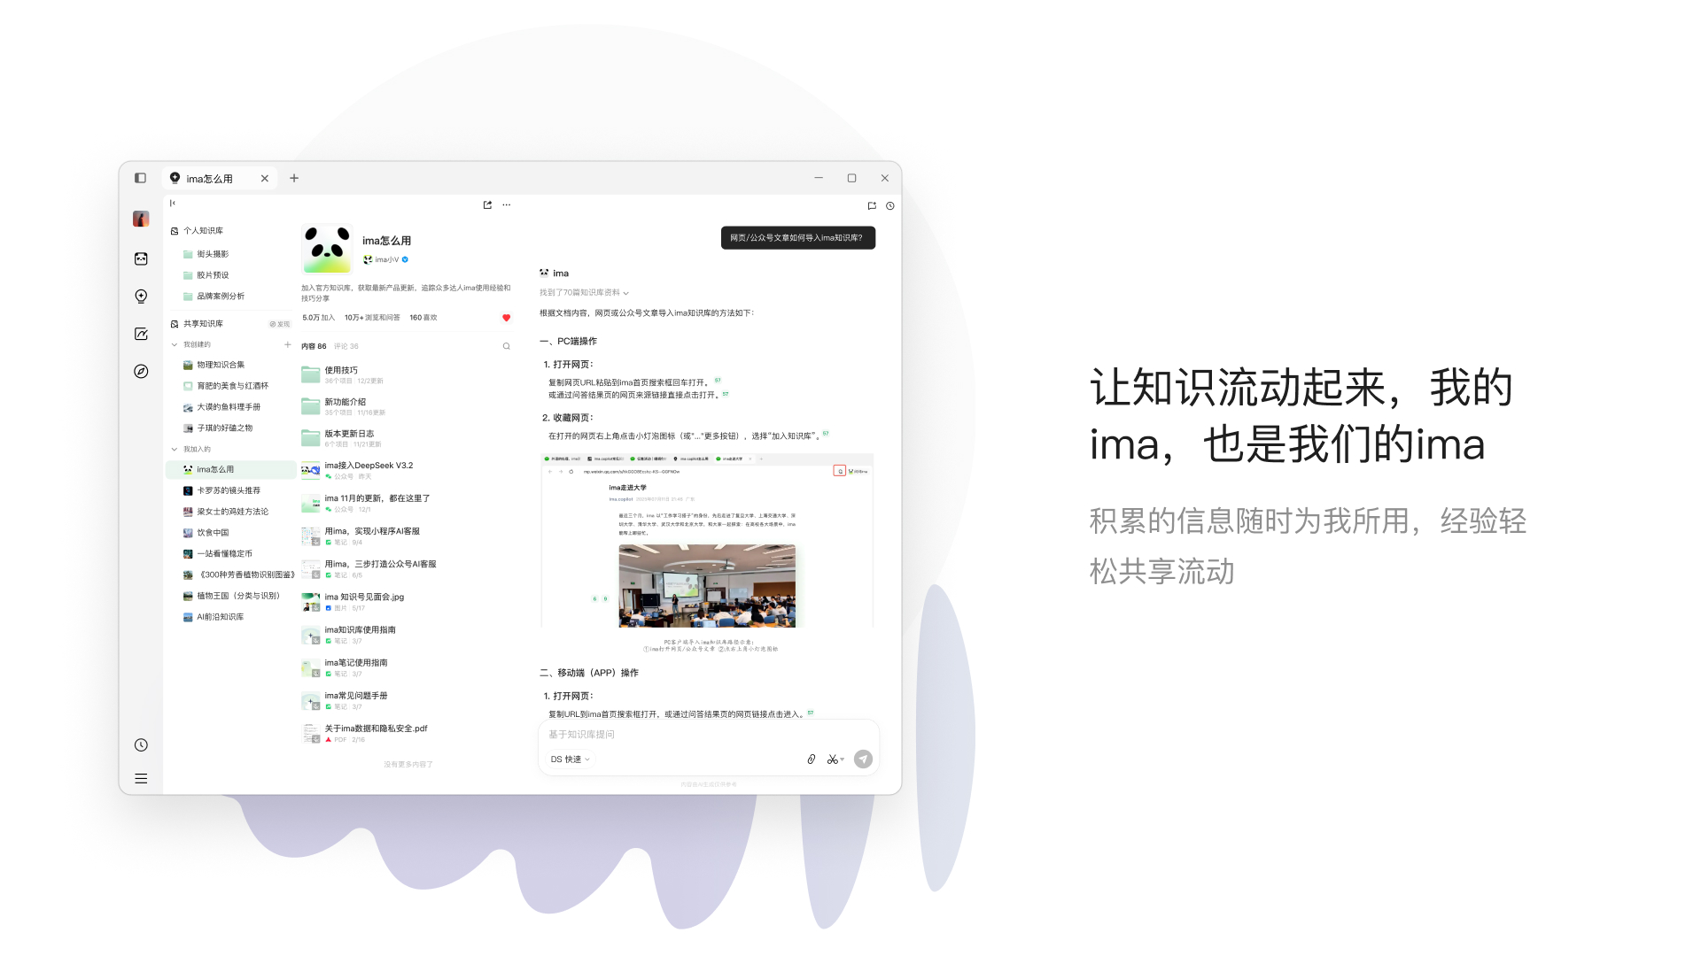This screenshot has width=1701, height=956.
Task: Open 'ima 知识号见面会.jpg' image
Action: click(407, 602)
